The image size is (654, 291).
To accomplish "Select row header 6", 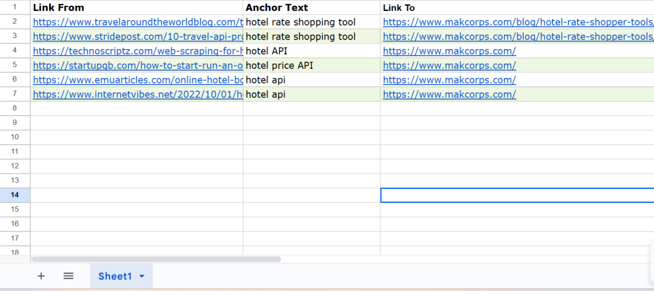I will pyautogui.click(x=15, y=80).
